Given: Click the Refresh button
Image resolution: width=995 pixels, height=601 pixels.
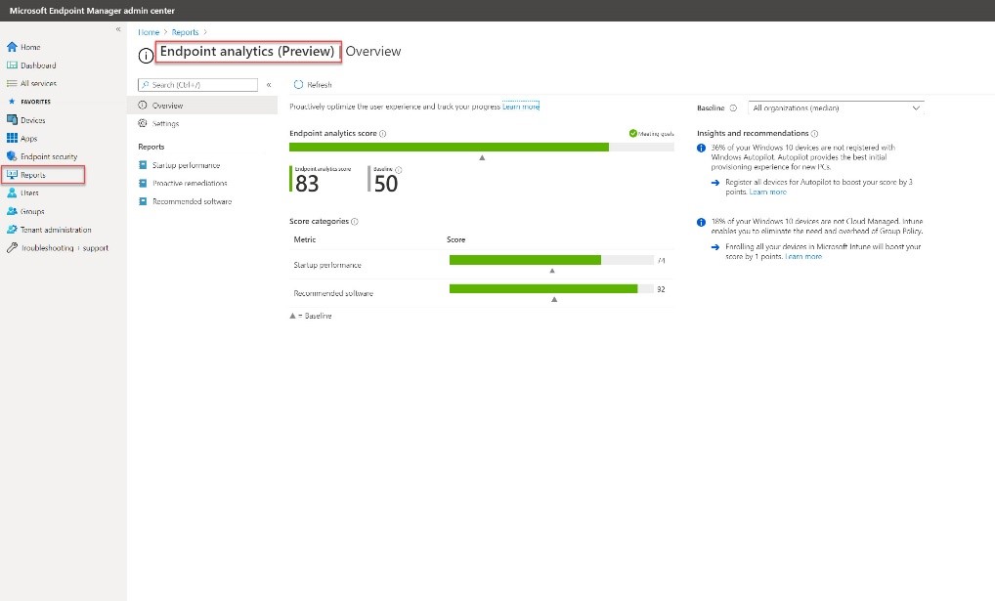Looking at the screenshot, I should pos(313,84).
